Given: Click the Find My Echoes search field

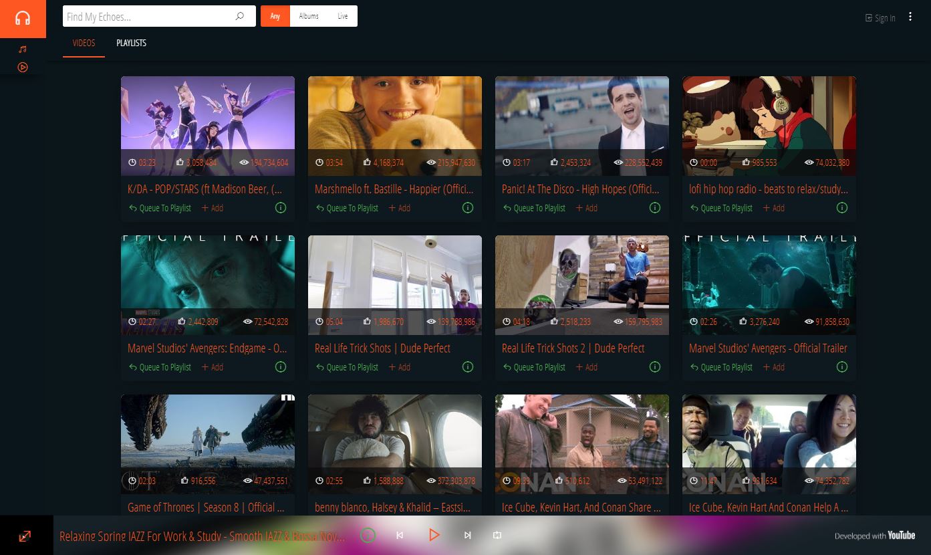Looking at the screenshot, I should click(147, 17).
